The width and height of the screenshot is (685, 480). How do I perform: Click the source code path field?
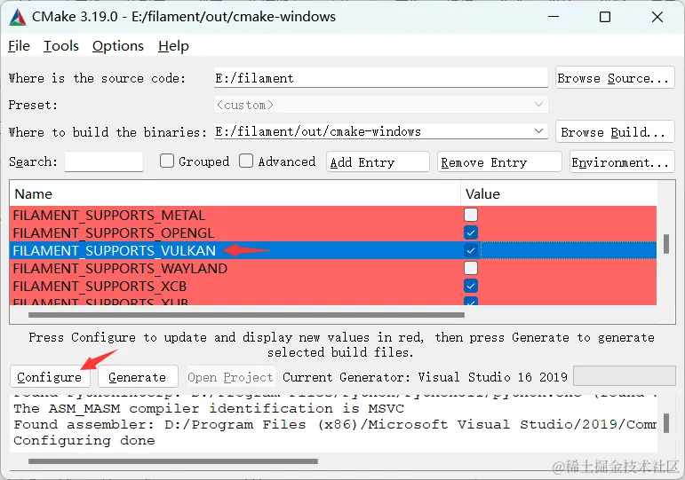pyautogui.click(x=380, y=78)
